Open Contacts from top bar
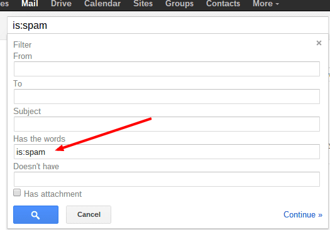The height and width of the screenshot is (230, 330). coord(223,4)
